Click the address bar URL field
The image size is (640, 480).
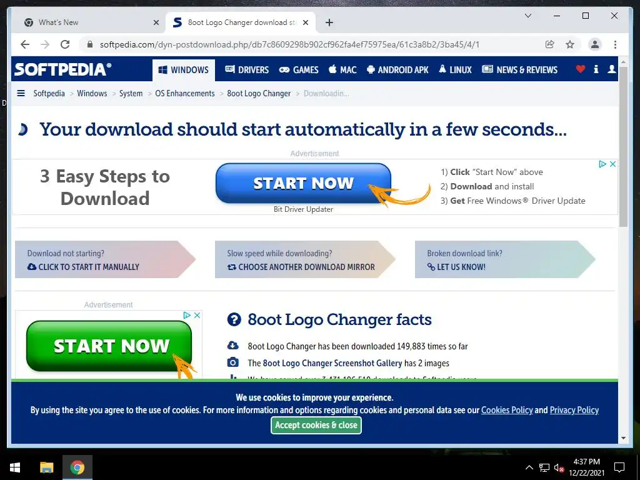pyautogui.click(x=290, y=44)
